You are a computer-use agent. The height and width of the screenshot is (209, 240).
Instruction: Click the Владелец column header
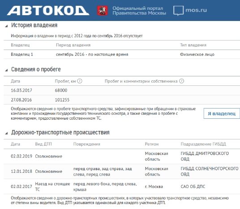(20, 45)
